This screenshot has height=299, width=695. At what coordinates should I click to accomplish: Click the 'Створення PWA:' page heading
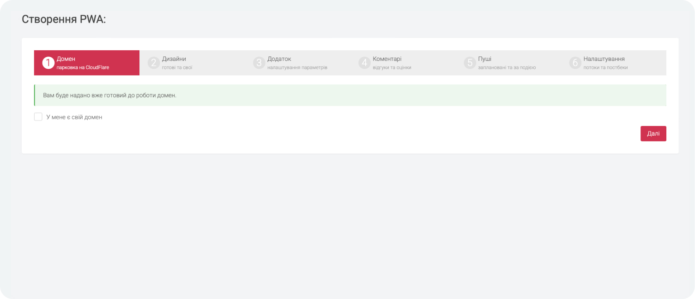point(64,19)
